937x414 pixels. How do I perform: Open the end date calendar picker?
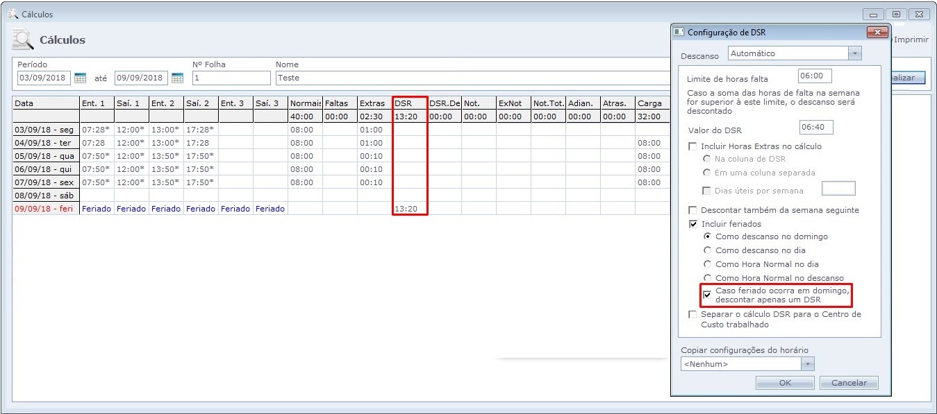[x=177, y=78]
